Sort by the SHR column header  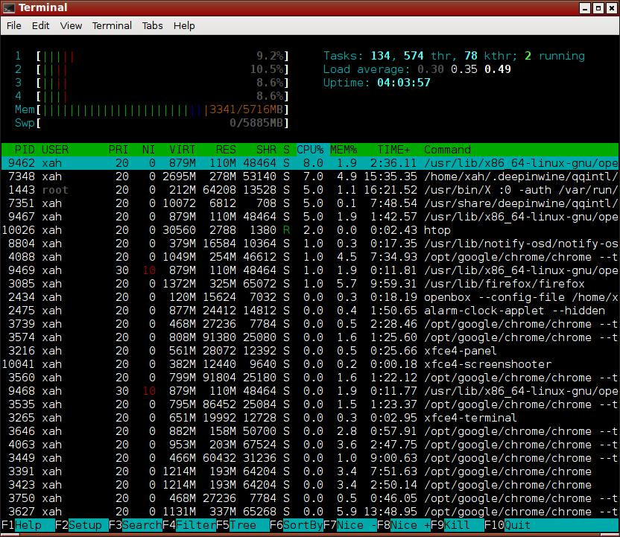tap(266, 150)
